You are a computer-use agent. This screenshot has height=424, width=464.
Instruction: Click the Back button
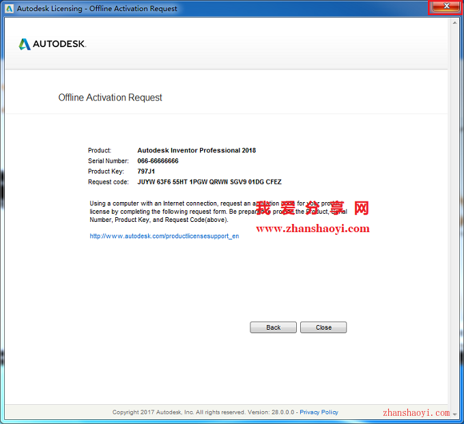273,327
